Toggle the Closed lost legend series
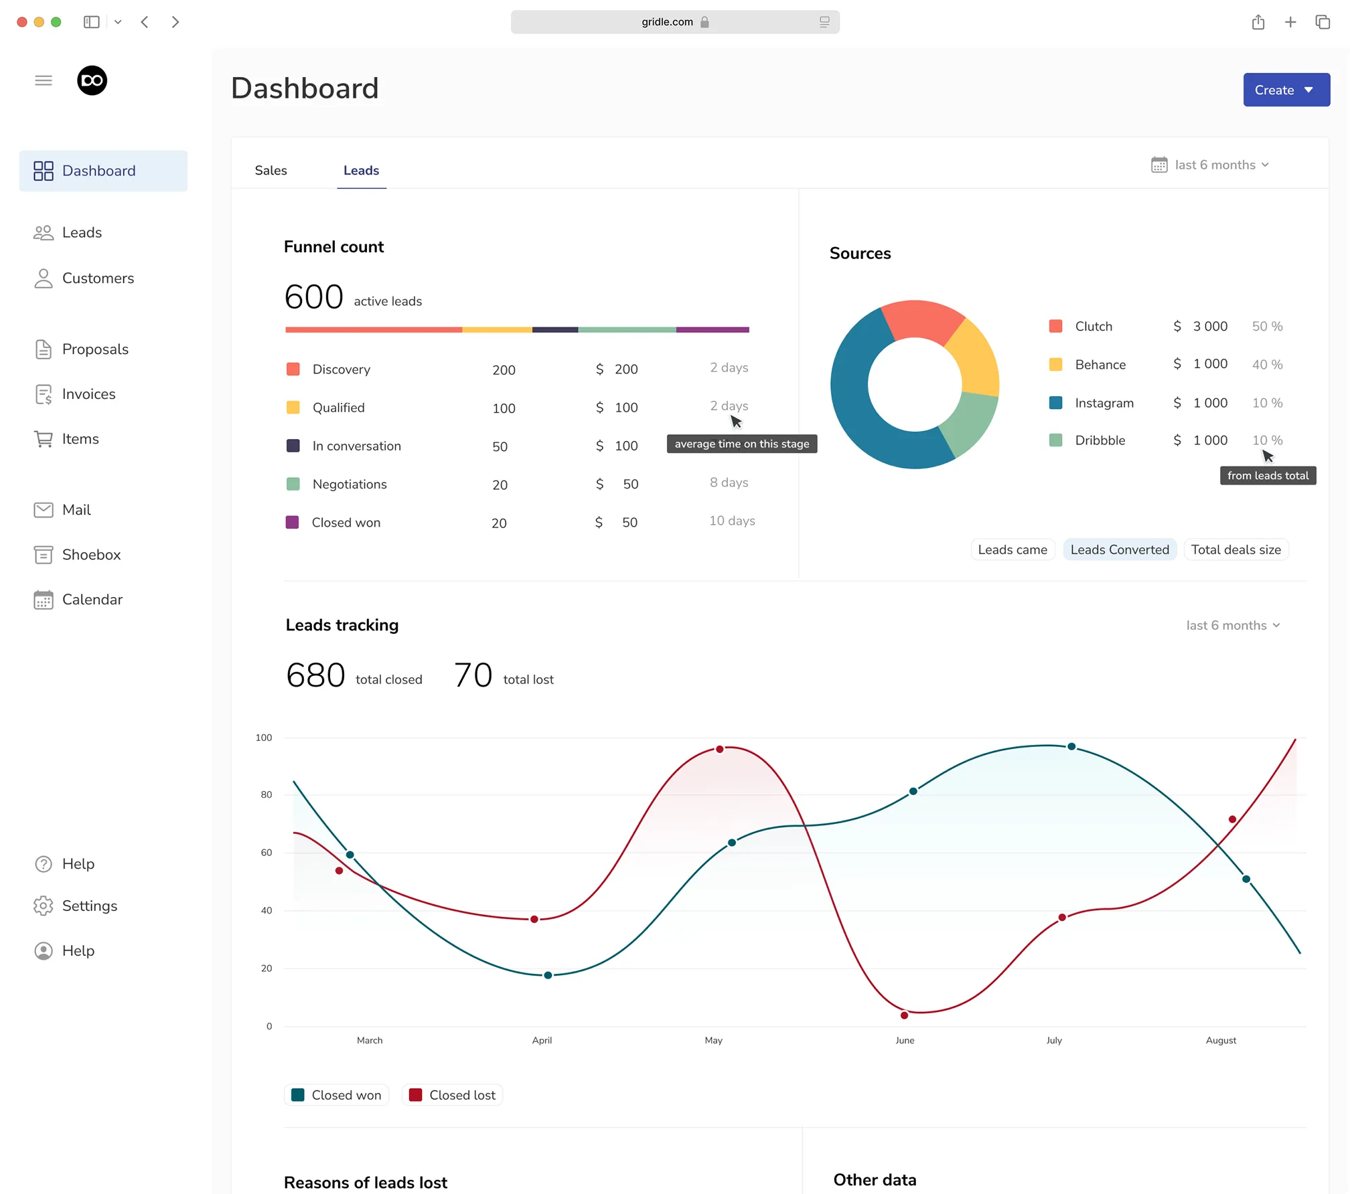1350x1194 pixels. click(x=453, y=1095)
